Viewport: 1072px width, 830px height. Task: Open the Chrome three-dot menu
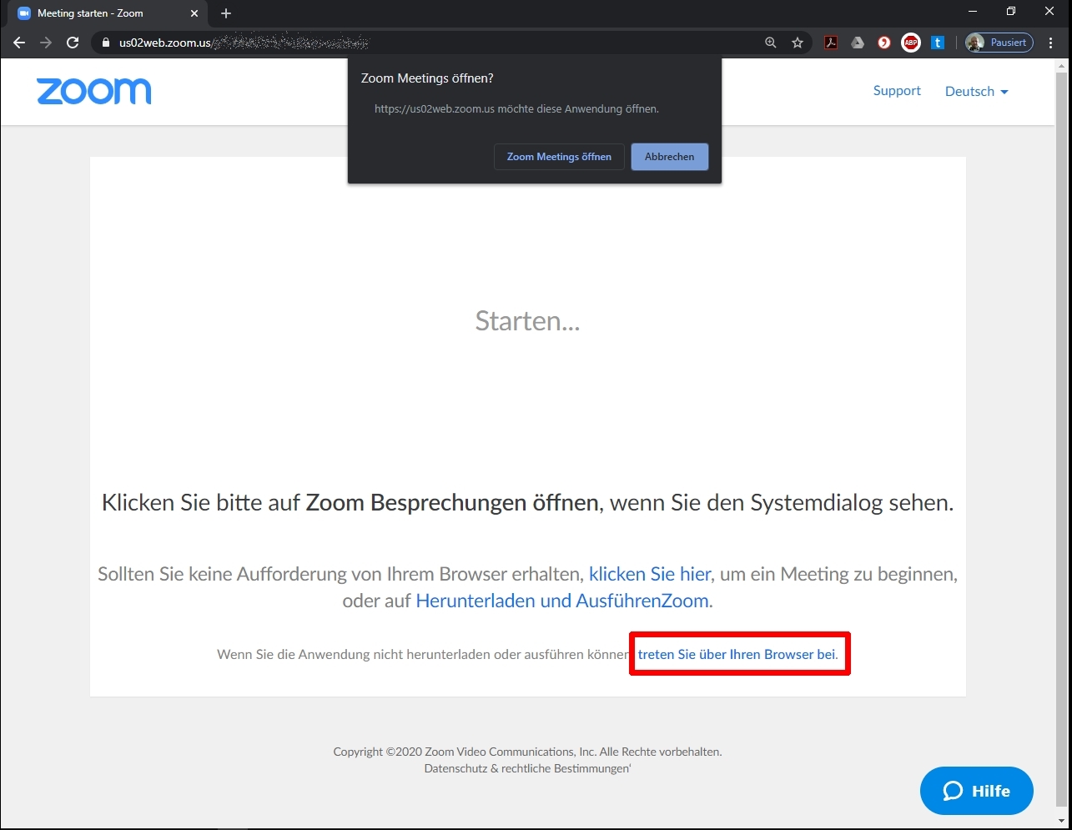pyautogui.click(x=1050, y=43)
